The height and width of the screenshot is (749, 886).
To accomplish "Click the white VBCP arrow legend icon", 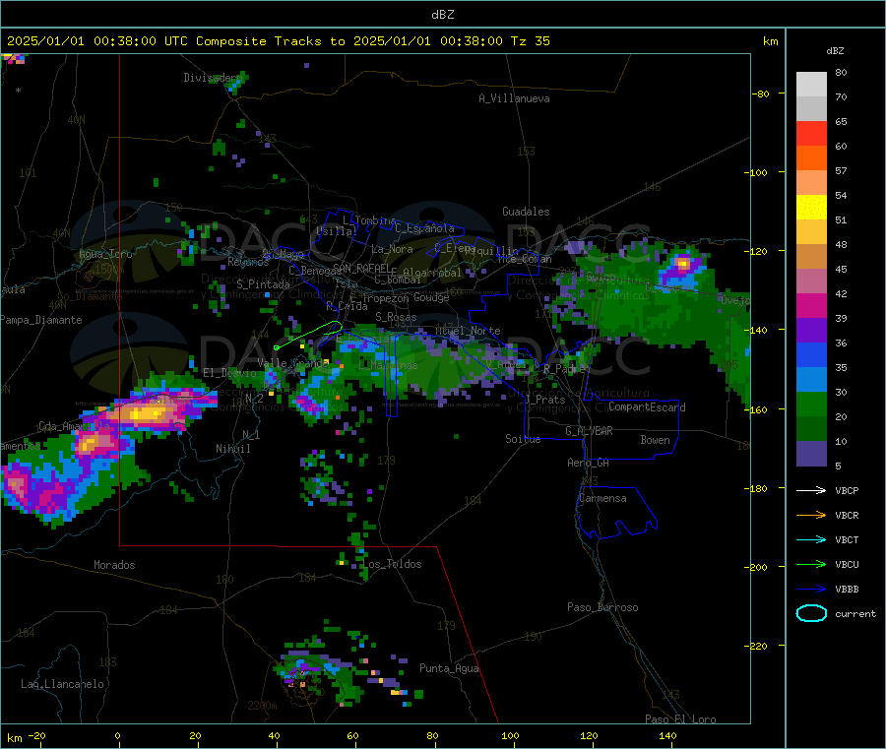I will click(811, 490).
